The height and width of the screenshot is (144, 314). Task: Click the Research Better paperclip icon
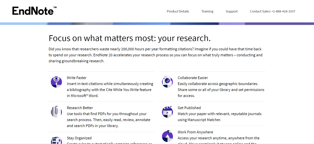56,112
